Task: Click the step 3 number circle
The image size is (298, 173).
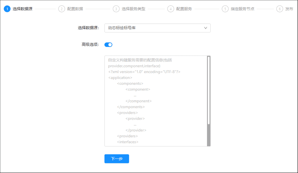Action: pyautogui.click(x=116, y=9)
